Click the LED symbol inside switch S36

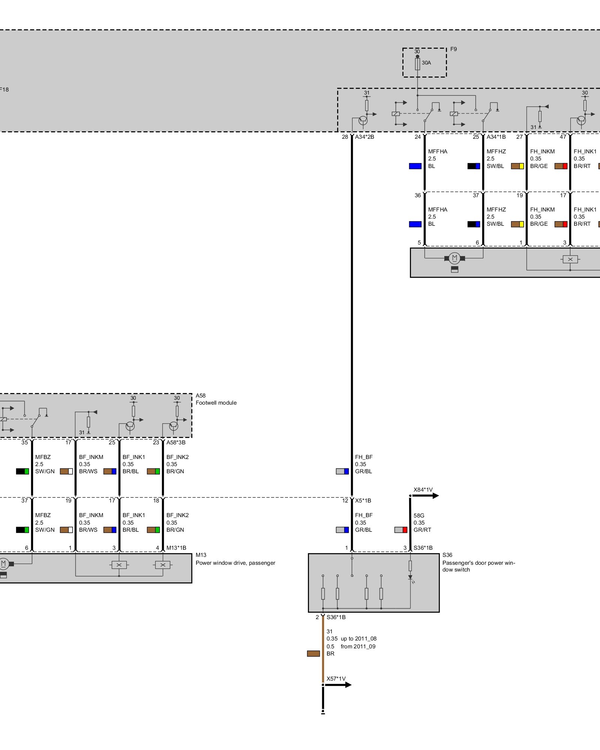coord(410,578)
